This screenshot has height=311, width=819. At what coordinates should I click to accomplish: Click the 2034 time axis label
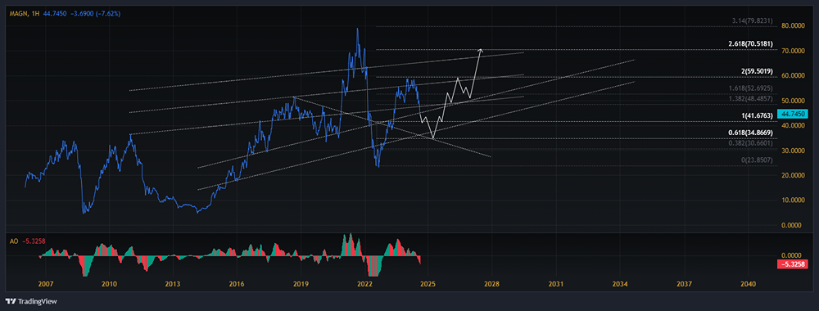[620, 284]
